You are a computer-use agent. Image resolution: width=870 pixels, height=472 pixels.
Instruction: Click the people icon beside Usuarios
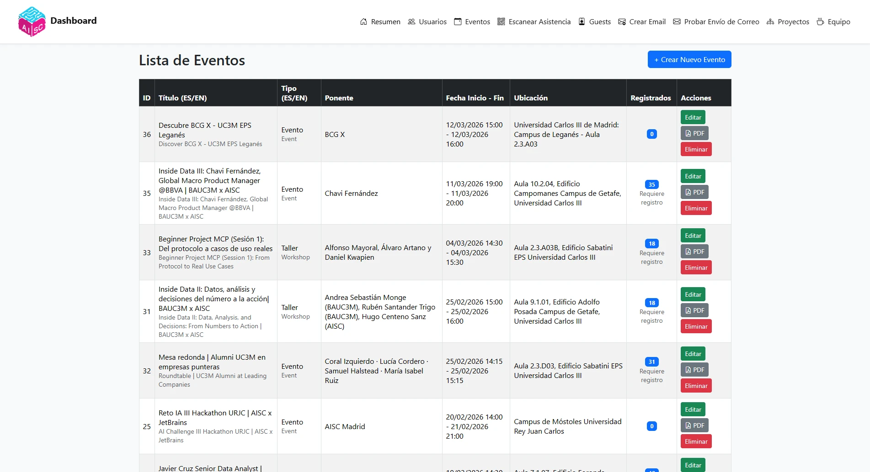tap(411, 21)
